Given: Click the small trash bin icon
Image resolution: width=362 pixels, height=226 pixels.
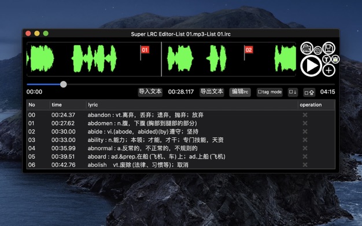Looking at the screenshot, I should tap(335, 60).
